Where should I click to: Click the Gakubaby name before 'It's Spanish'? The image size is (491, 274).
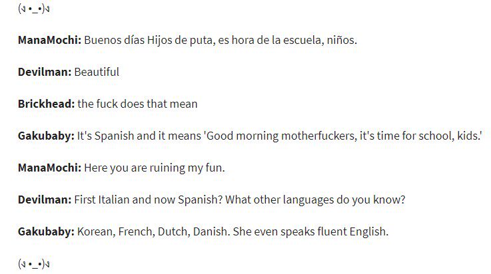47,136
